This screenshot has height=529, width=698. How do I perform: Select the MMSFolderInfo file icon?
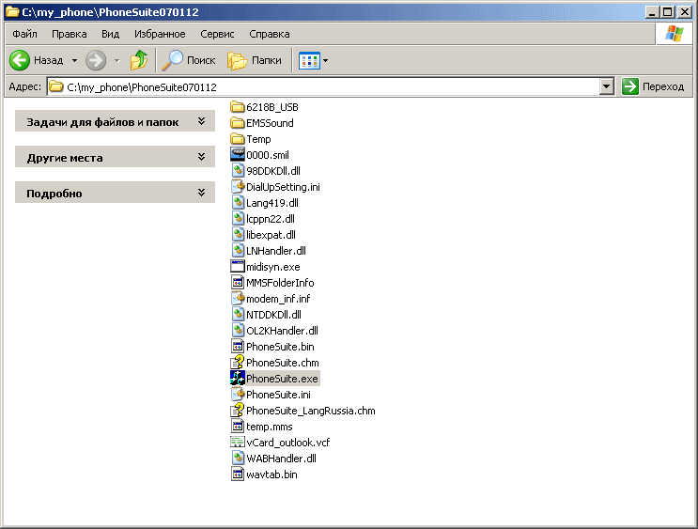tap(238, 282)
